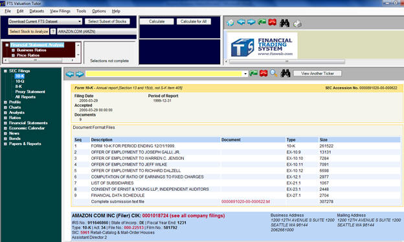
Task: Collapse the SEC Filings tree node
Action: click(5, 71)
